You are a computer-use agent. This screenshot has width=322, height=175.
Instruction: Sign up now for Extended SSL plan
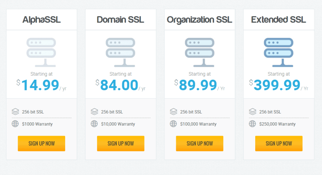click(279, 143)
